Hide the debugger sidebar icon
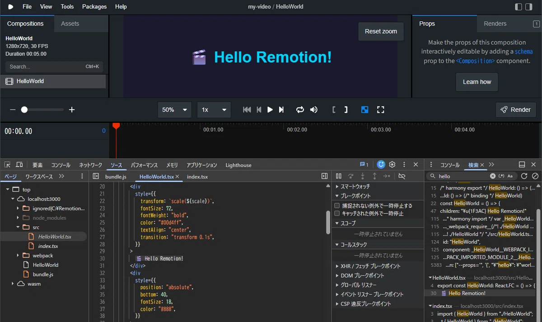Image resolution: width=542 pixels, height=322 pixels. coord(324,177)
